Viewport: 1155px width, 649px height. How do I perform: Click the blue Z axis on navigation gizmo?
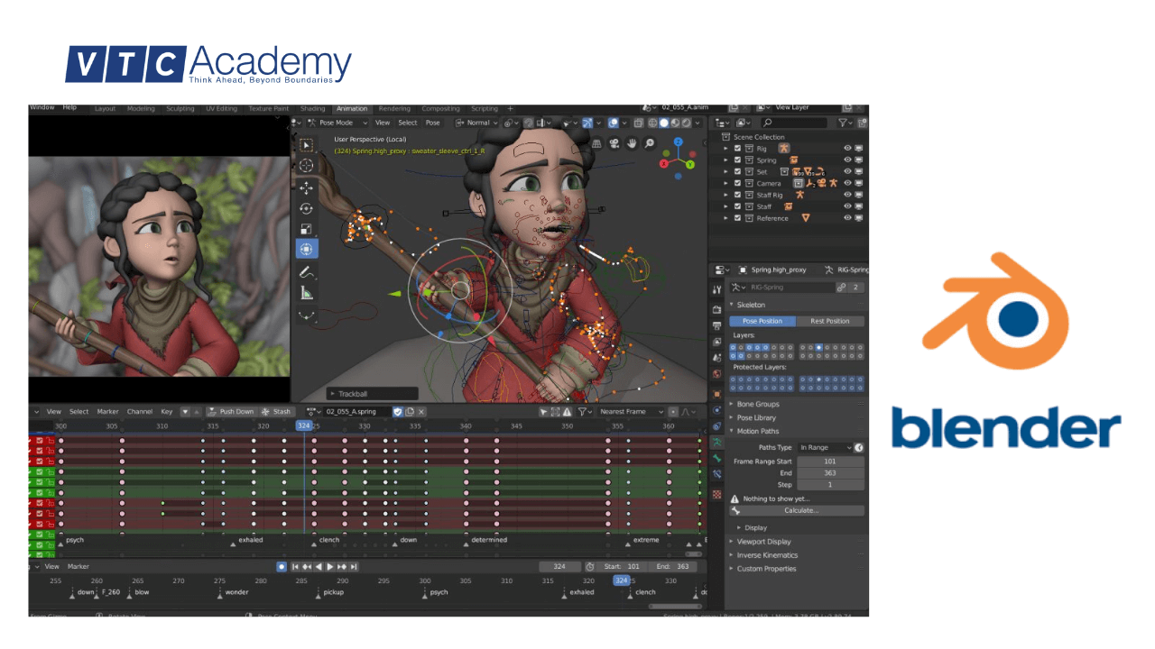(x=678, y=142)
